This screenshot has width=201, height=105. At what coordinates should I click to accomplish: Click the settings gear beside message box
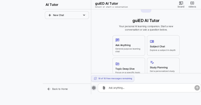(94, 88)
